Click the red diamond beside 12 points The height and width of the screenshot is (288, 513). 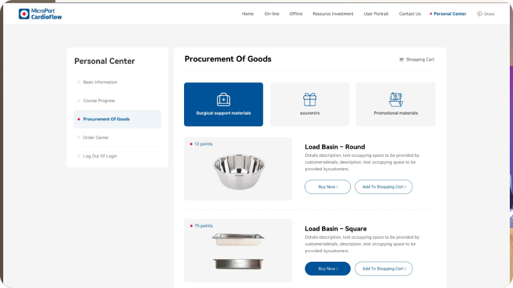191,144
